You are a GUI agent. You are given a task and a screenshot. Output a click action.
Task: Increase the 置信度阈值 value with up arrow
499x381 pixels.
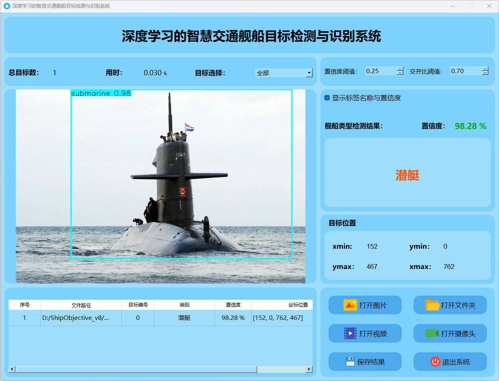click(x=400, y=69)
